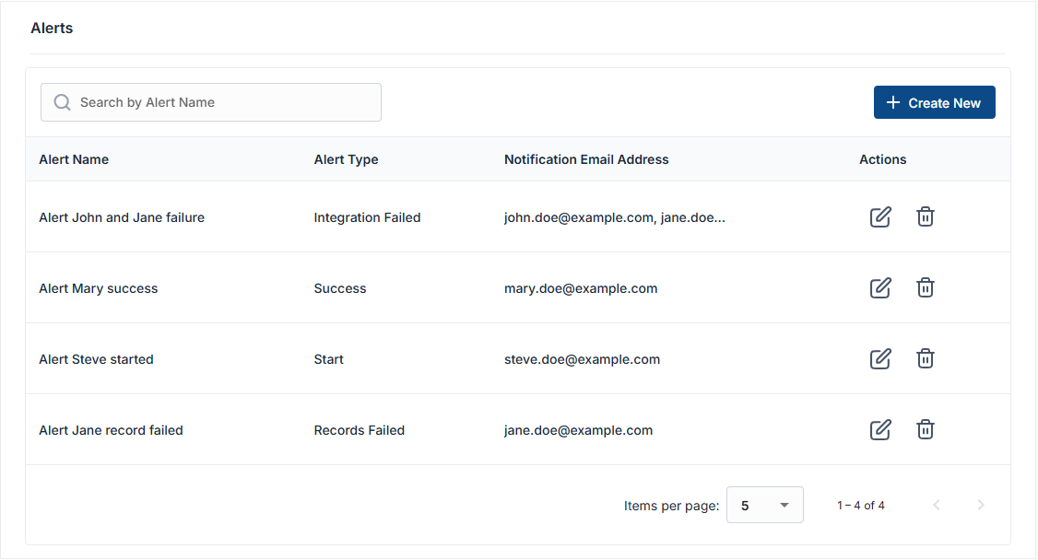Click the Alert Name column header
Image resolution: width=1038 pixels, height=560 pixels.
(x=74, y=159)
